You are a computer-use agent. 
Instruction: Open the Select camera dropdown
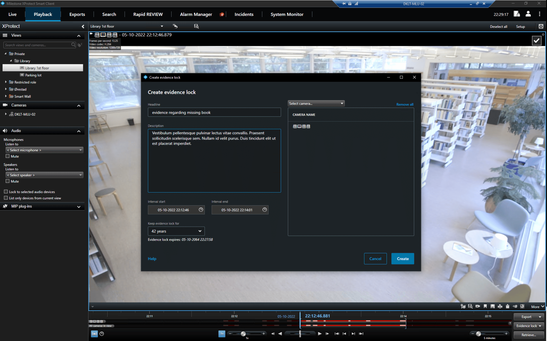click(x=316, y=103)
